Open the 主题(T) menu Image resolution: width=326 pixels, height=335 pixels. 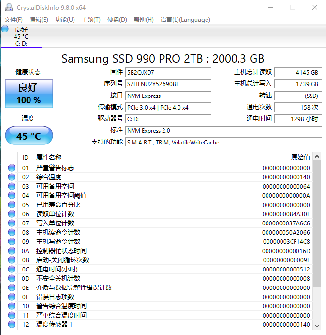pos(91,20)
